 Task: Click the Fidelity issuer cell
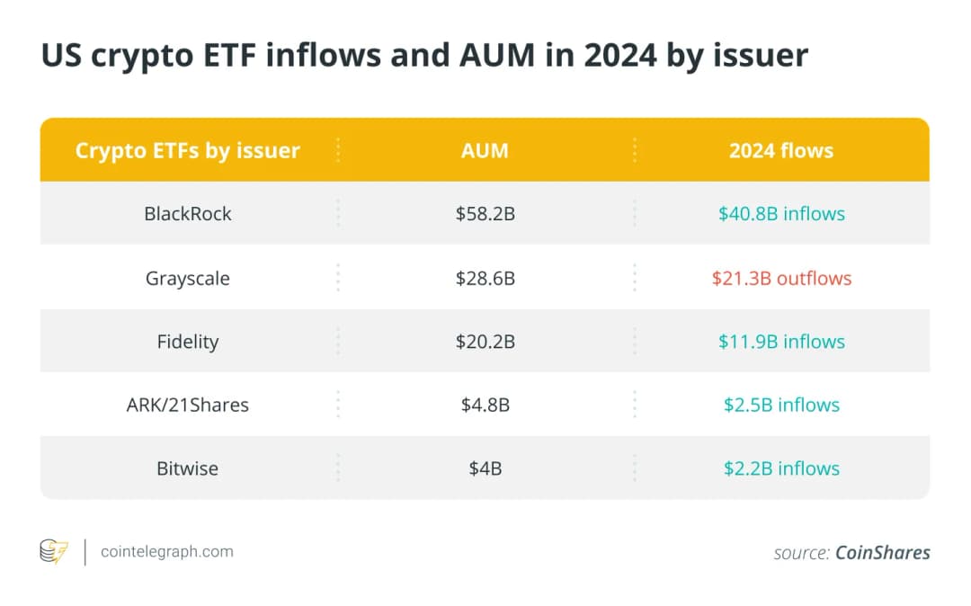[x=187, y=342]
